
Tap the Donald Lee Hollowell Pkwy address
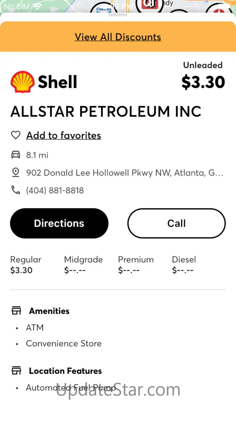[x=124, y=173]
